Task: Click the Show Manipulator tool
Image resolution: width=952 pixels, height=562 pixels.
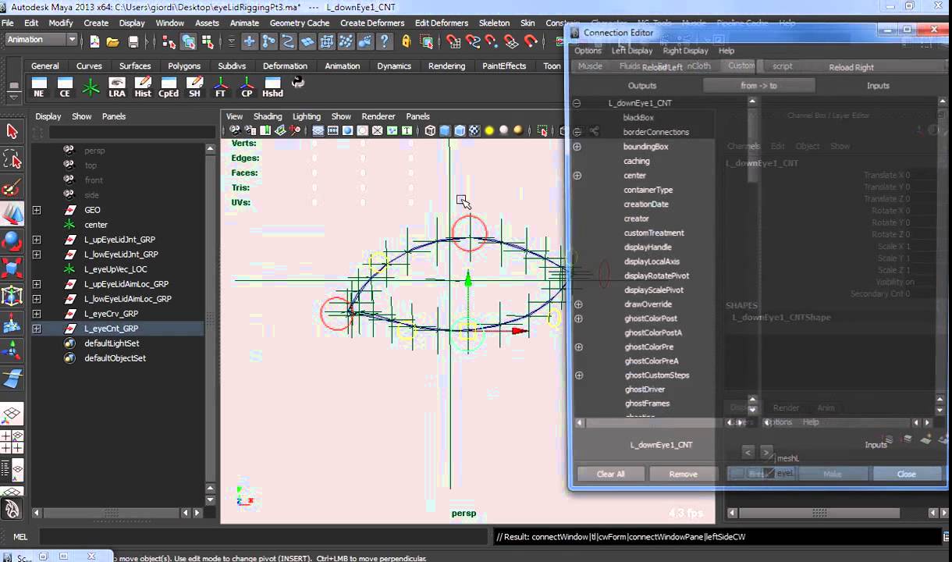Action: [x=12, y=350]
